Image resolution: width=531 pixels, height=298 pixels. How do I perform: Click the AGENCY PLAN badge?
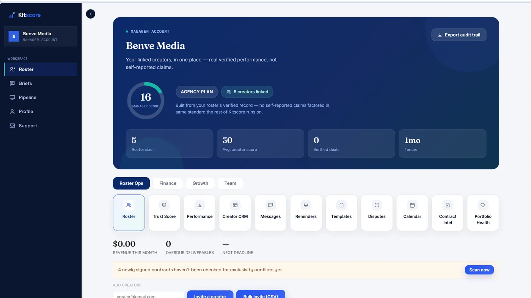point(197,92)
